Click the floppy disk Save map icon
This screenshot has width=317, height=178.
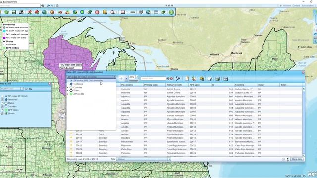(14, 12)
